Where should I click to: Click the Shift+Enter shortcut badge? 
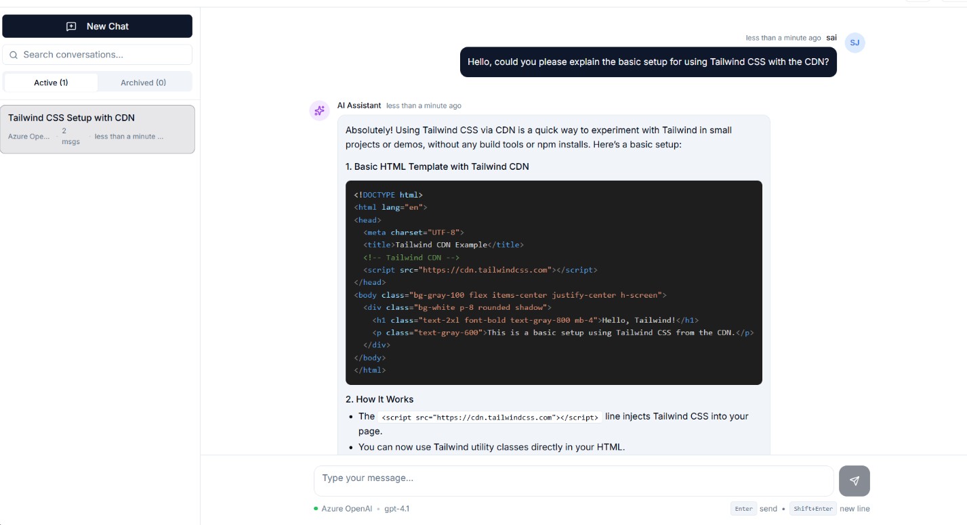(x=814, y=508)
